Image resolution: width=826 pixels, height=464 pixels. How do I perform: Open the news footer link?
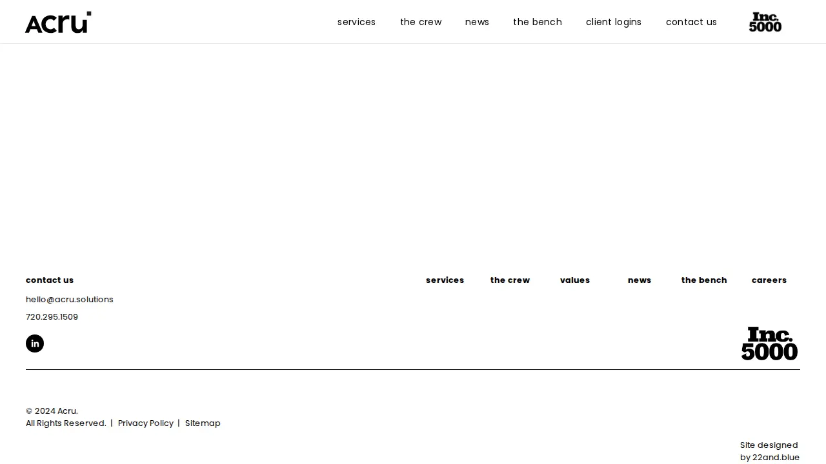(x=640, y=280)
